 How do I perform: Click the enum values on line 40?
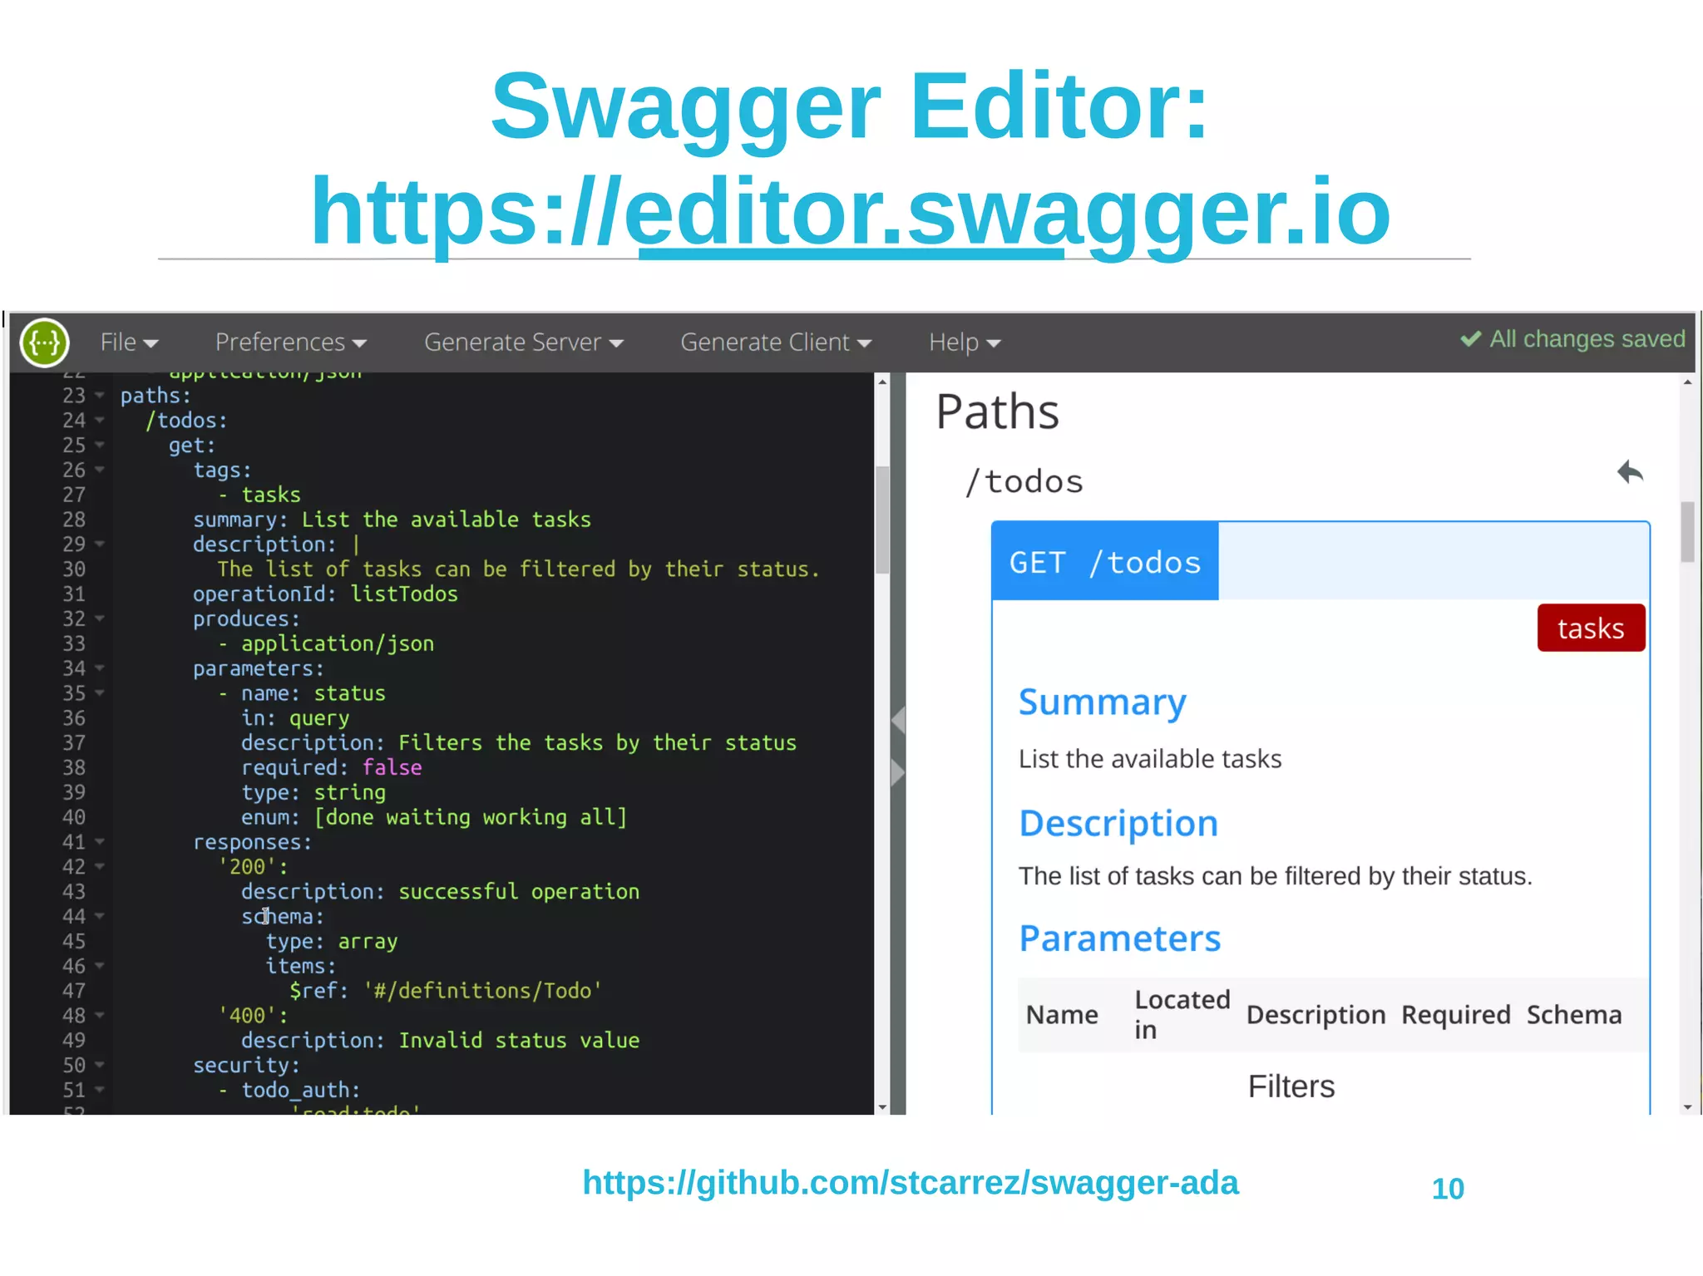[x=471, y=817]
